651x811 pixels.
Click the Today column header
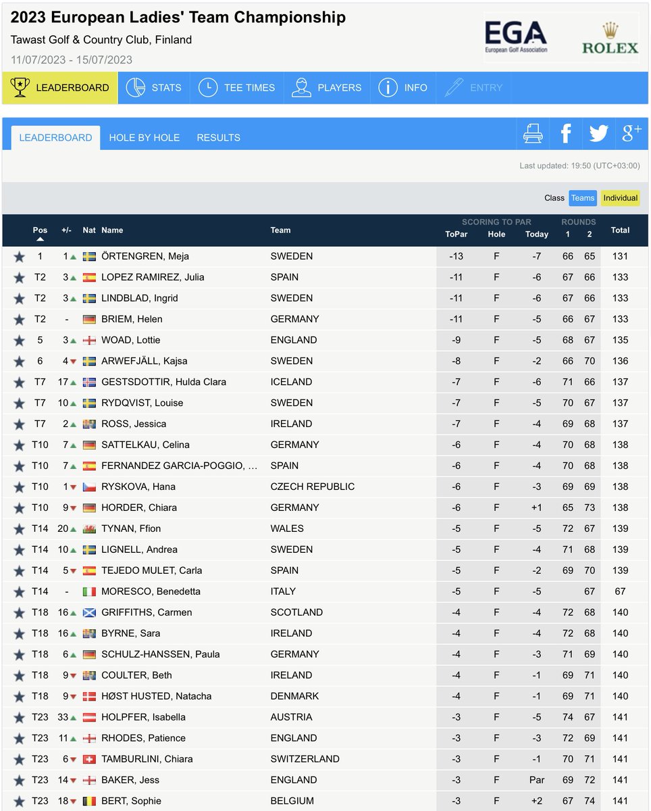tap(537, 234)
